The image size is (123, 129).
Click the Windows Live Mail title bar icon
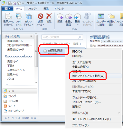[x=3, y=3]
